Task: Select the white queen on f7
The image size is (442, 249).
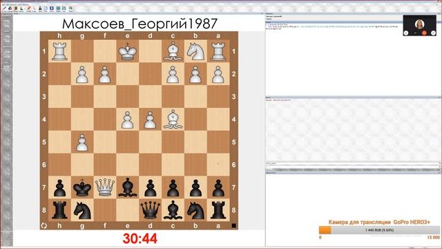Action: pos(105,187)
